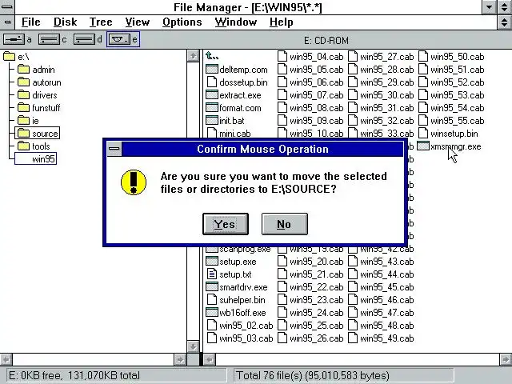Click smartdrv.exe program icon

(212, 286)
